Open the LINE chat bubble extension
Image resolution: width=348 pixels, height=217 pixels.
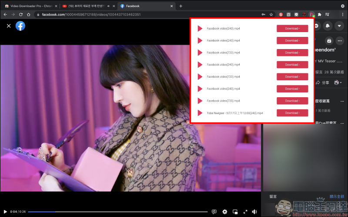click(296, 14)
